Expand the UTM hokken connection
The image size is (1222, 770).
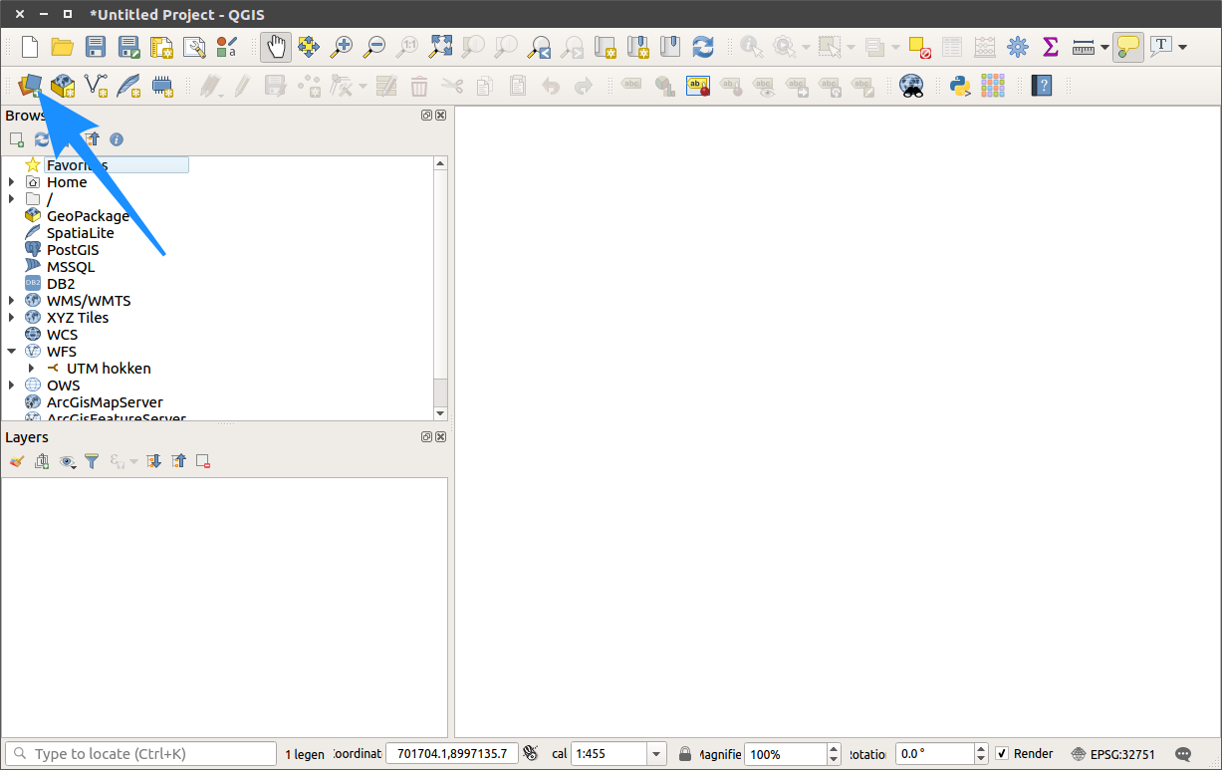[31, 369]
